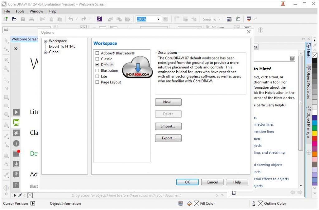The width and height of the screenshot is (319, 210).
Task: Click the download arrow icon on Welcome Screen
Action: 16,164
